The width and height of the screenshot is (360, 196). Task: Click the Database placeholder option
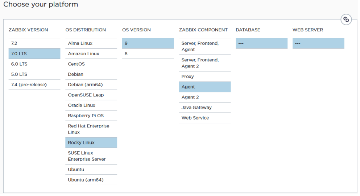[261, 43]
